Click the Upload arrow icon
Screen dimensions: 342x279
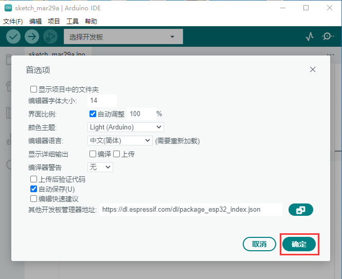(x=32, y=36)
